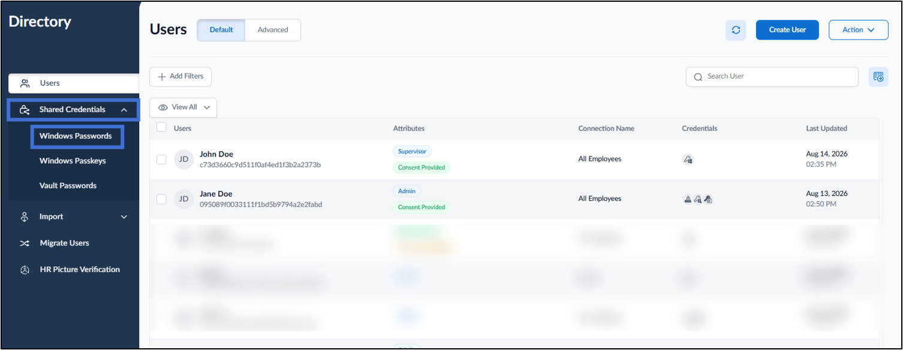Click the Import sidebar icon
The image size is (903, 350).
(25, 217)
